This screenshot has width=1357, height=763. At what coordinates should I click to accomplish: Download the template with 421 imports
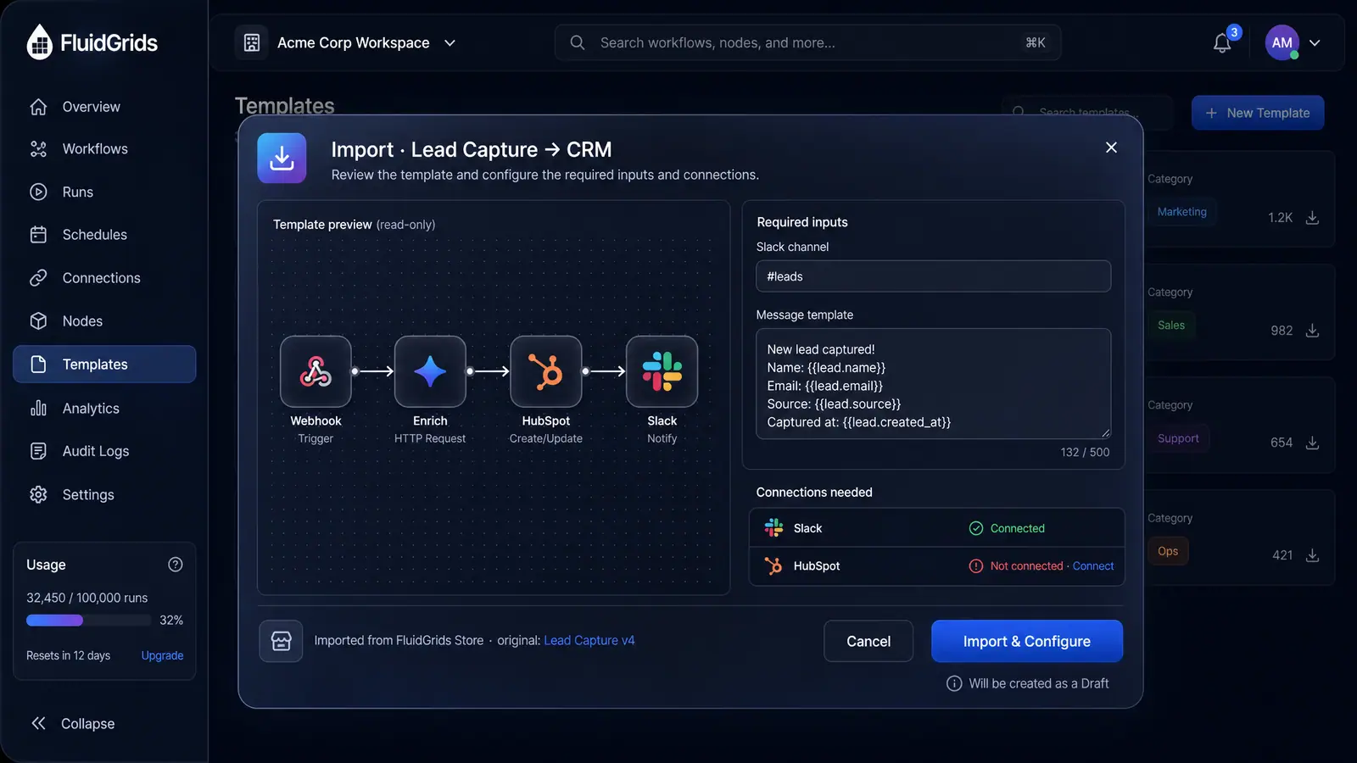(x=1312, y=555)
